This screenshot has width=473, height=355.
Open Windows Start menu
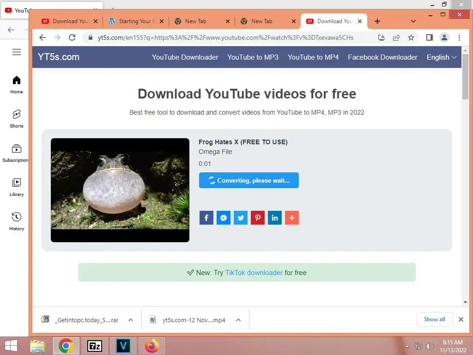coord(11,346)
